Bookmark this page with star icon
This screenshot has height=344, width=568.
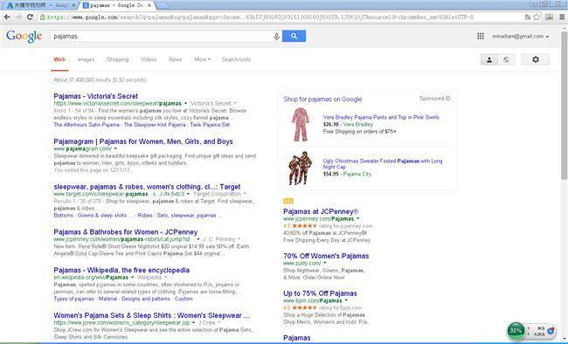click(537, 17)
